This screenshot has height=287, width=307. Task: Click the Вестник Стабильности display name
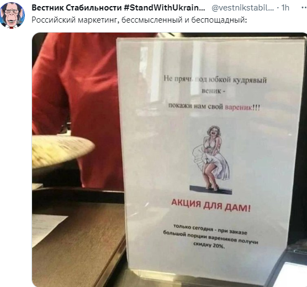(76, 8)
